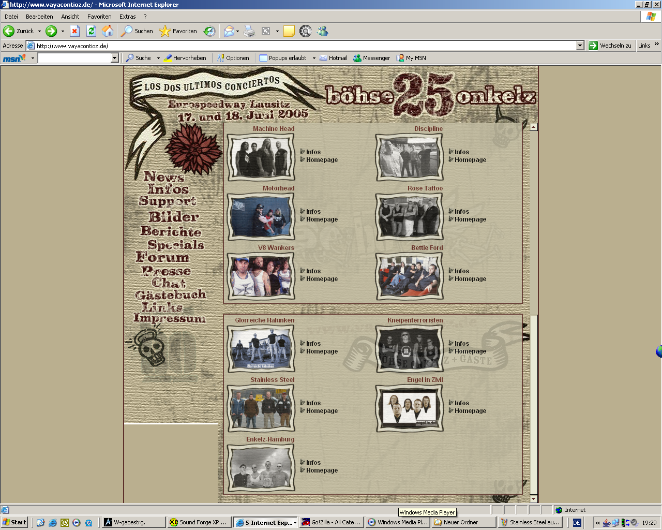The height and width of the screenshot is (530, 662).
Task: Switch to Windows Media Player taskbar button
Action: coord(397,522)
